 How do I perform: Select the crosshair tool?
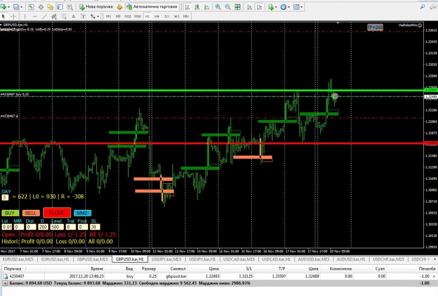[x=13, y=16]
